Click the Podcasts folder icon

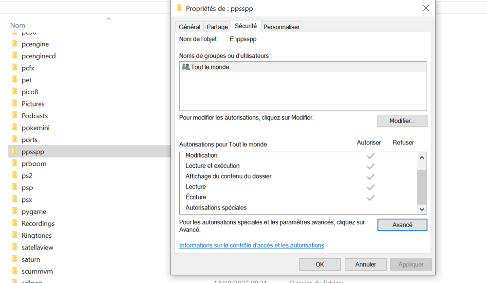pyautogui.click(x=14, y=116)
